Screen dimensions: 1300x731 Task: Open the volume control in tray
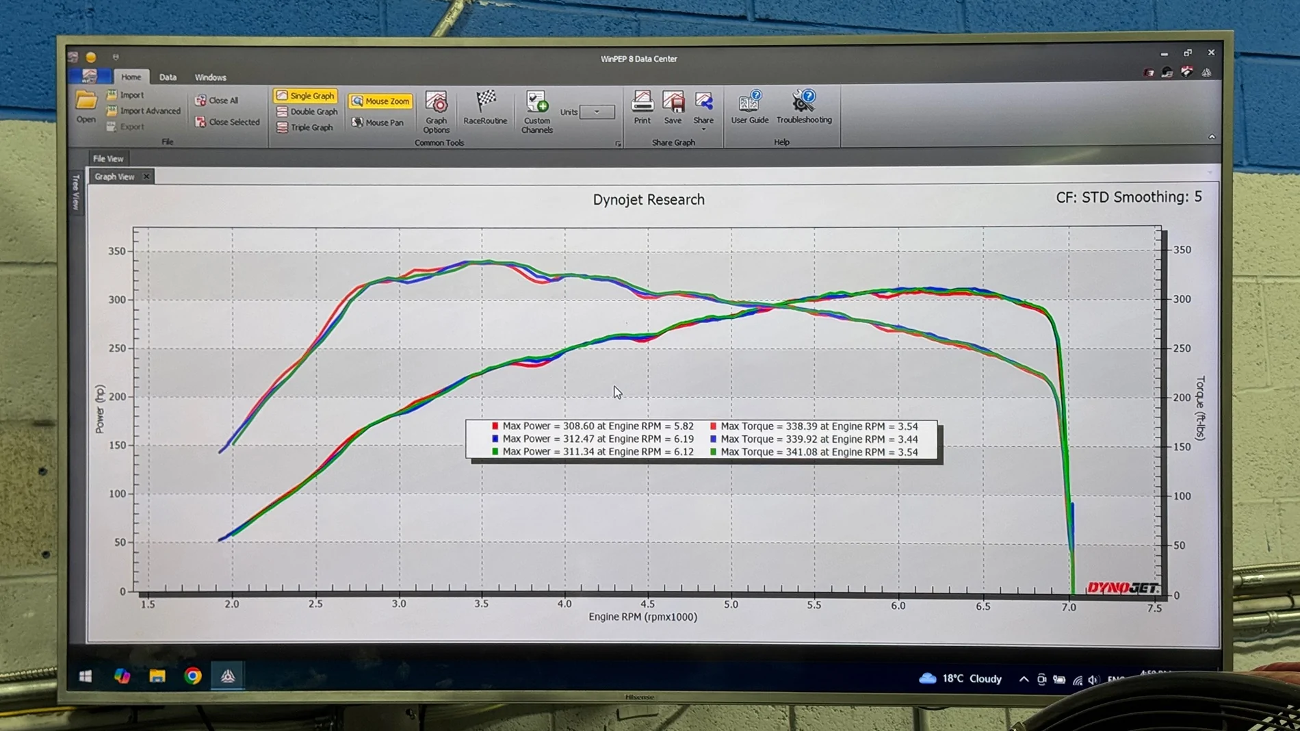click(1093, 680)
